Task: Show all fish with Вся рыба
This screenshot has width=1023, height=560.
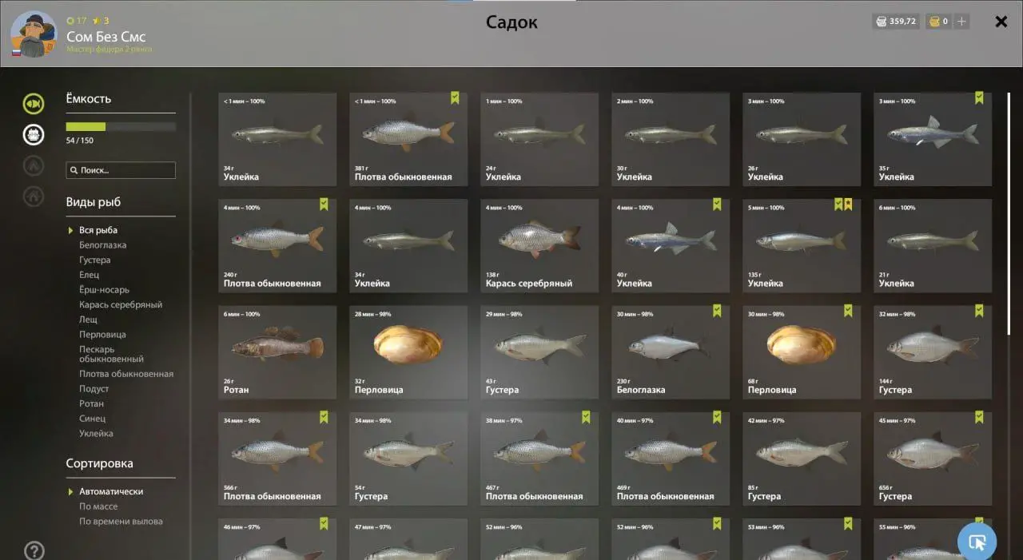Action: (x=98, y=230)
